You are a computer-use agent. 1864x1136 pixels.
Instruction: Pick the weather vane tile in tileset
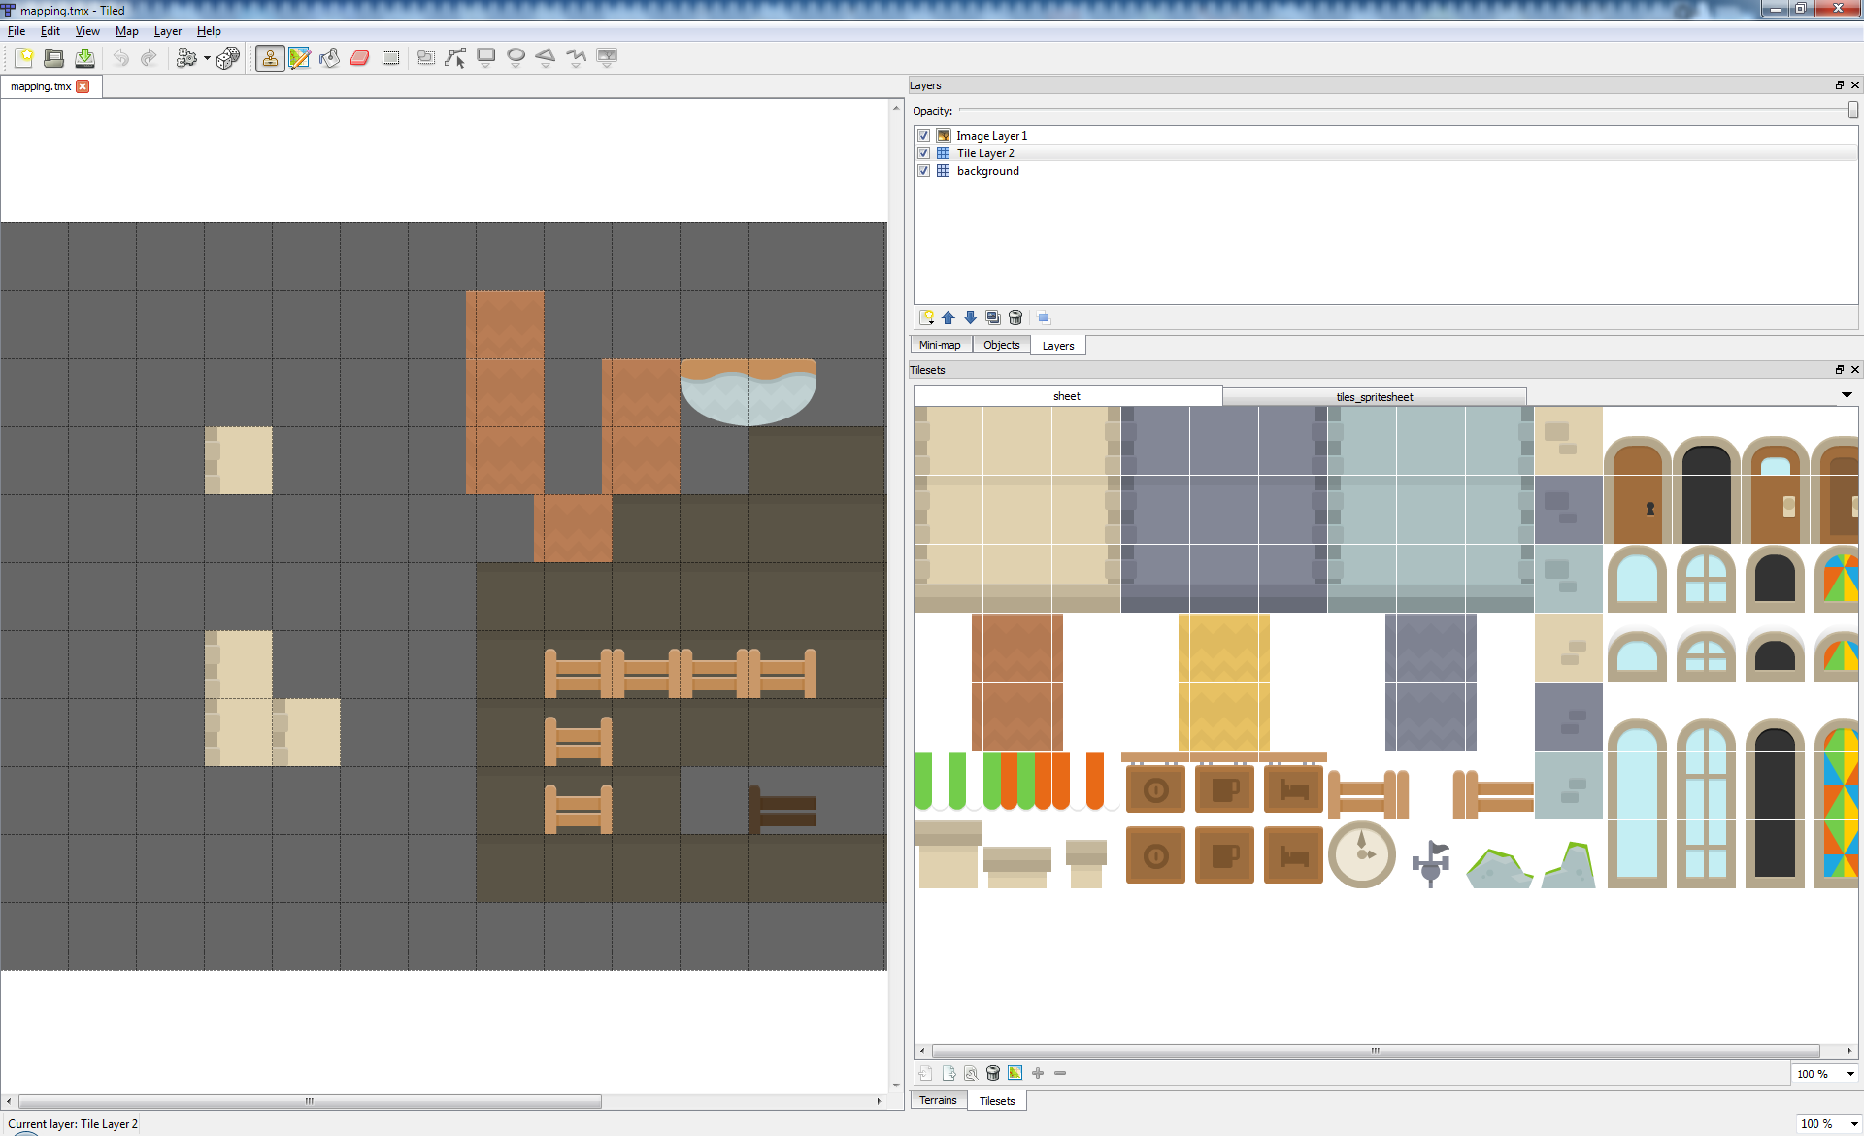click(x=1431, y=863)
